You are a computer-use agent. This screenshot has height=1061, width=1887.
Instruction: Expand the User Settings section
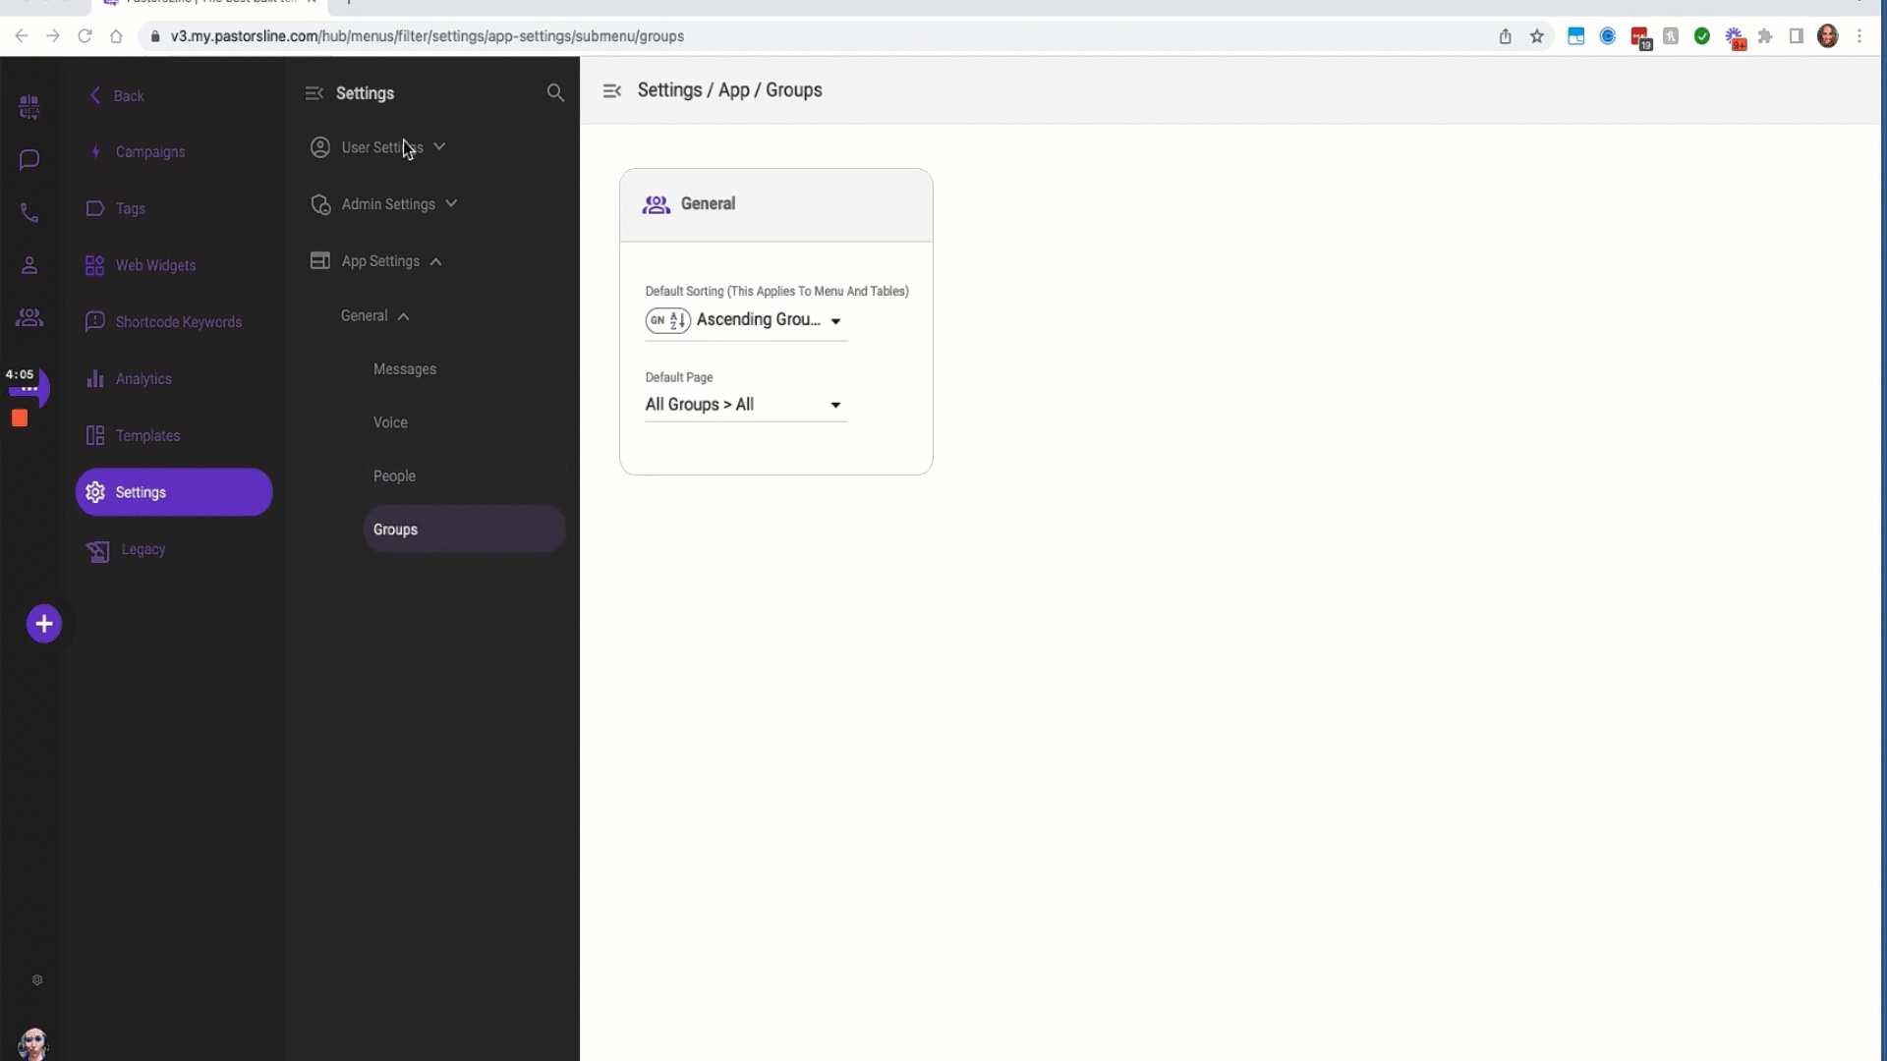pyautogui.click(x=381, y=146)
